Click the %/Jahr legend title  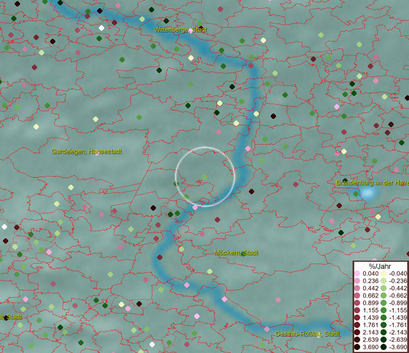point(380,266)
